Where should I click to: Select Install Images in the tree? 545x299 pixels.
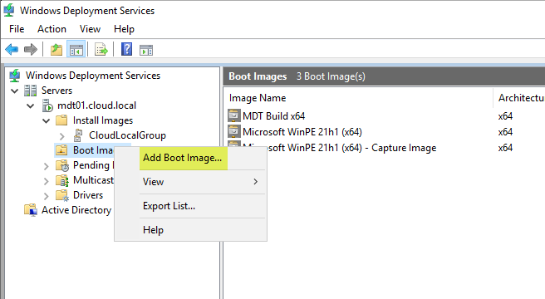pyautogui.click(x=103, y=120)
